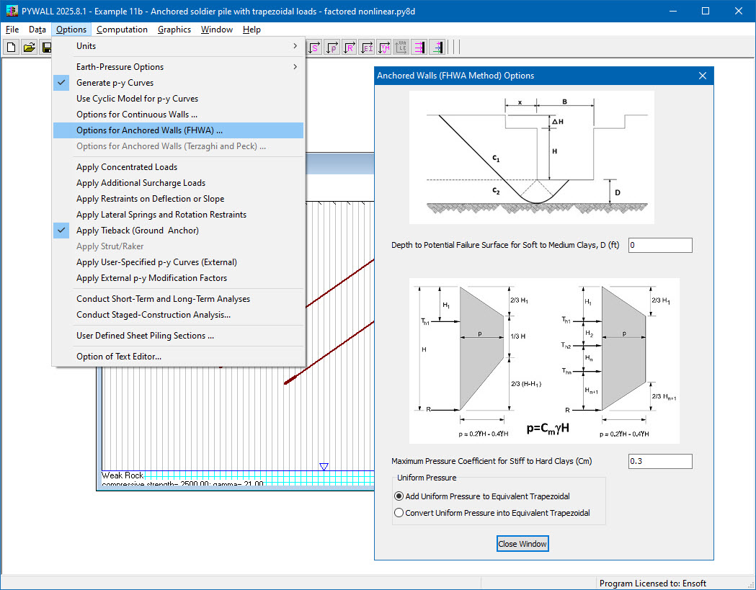Click the Open file folder icon

(x=29, y=46)
